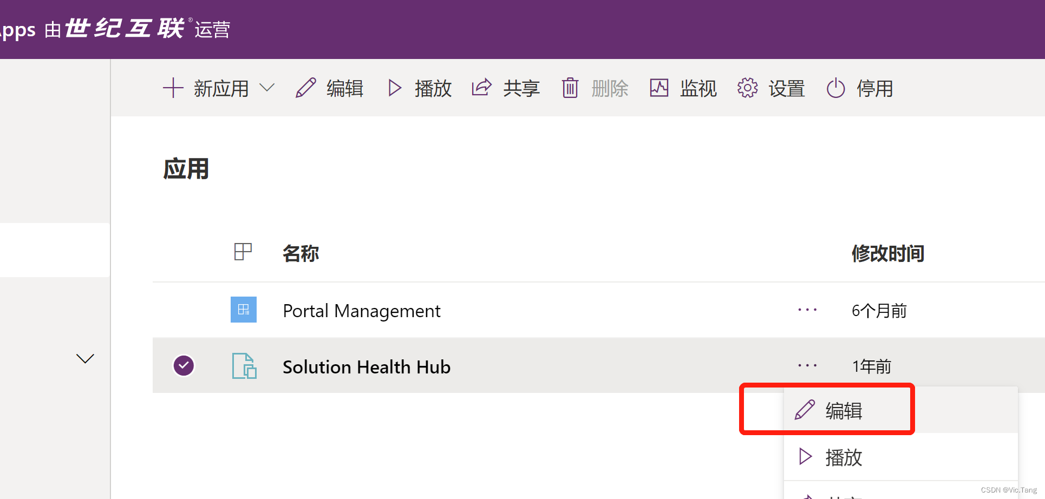Click the greyed 删除 label
The height and width of the screenshot is (499, 1045).
pyautogui.click(x=610, y=88)
